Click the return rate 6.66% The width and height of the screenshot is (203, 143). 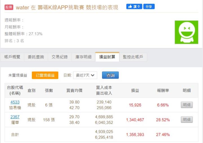coord(163,105)
